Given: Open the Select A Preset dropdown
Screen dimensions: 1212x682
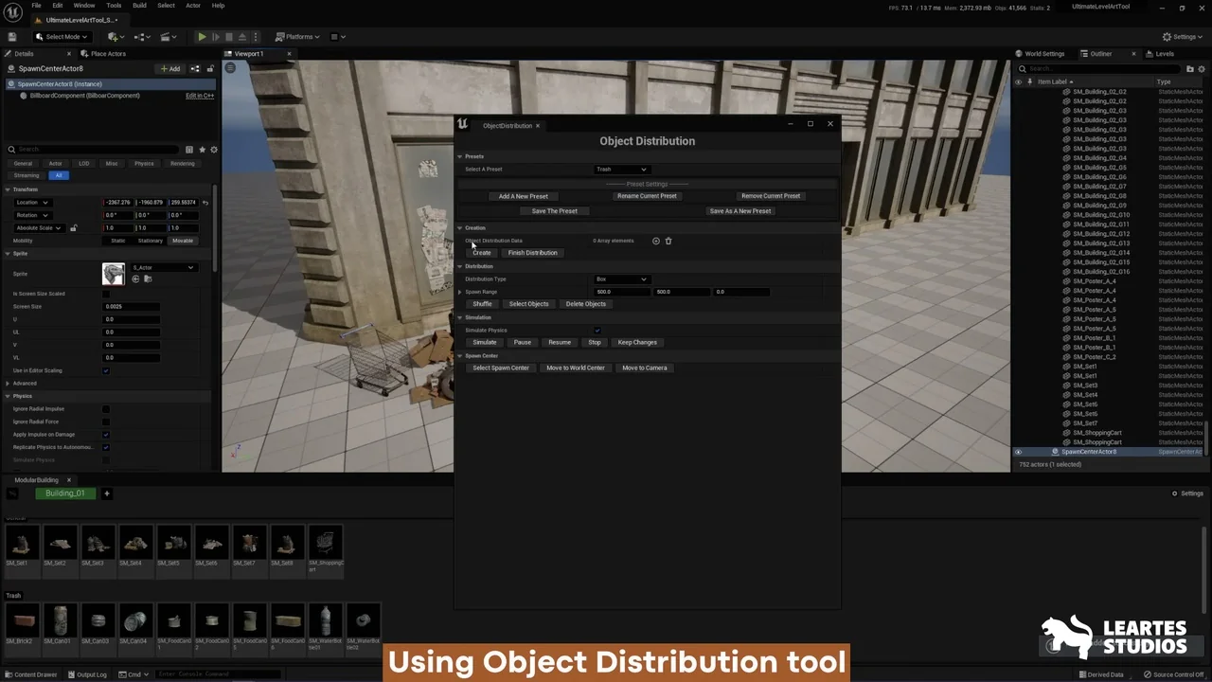Looking at the screenshot, I should [621, 170].
